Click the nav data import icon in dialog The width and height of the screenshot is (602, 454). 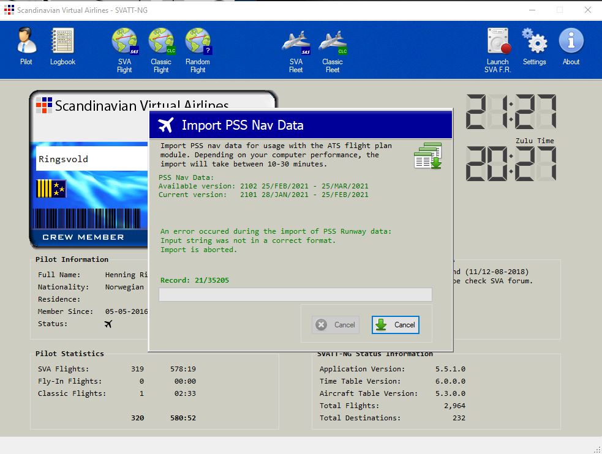tap(428, 155)
